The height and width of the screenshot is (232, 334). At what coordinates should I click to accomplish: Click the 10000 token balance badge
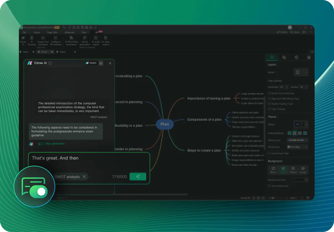(91, 63)
